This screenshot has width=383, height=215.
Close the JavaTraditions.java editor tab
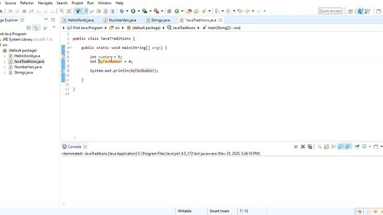tap(220, 20)
